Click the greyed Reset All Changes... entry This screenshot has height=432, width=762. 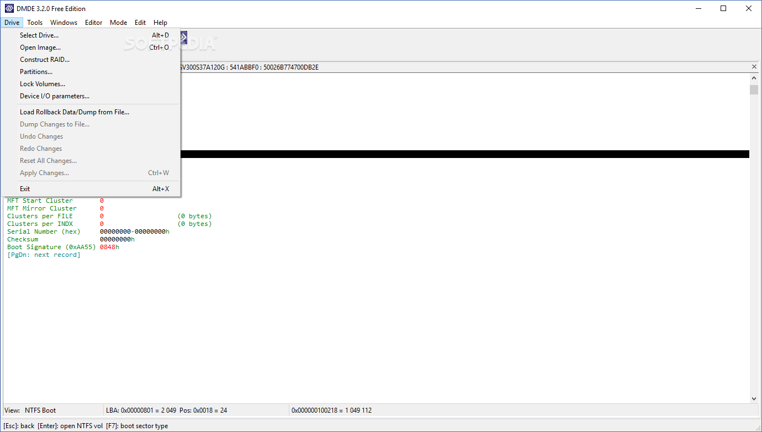tap(91, 161)
